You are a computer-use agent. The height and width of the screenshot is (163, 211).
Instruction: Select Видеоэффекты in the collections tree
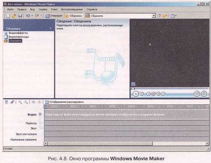[x=18, y=33]
